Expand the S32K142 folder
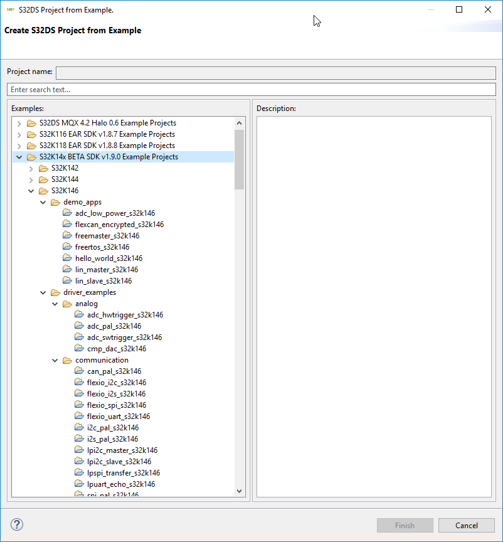 (31, 169)
